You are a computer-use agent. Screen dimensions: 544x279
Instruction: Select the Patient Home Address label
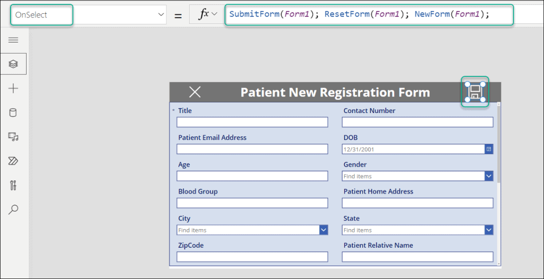pyautogui.click(x=378, y=191)
